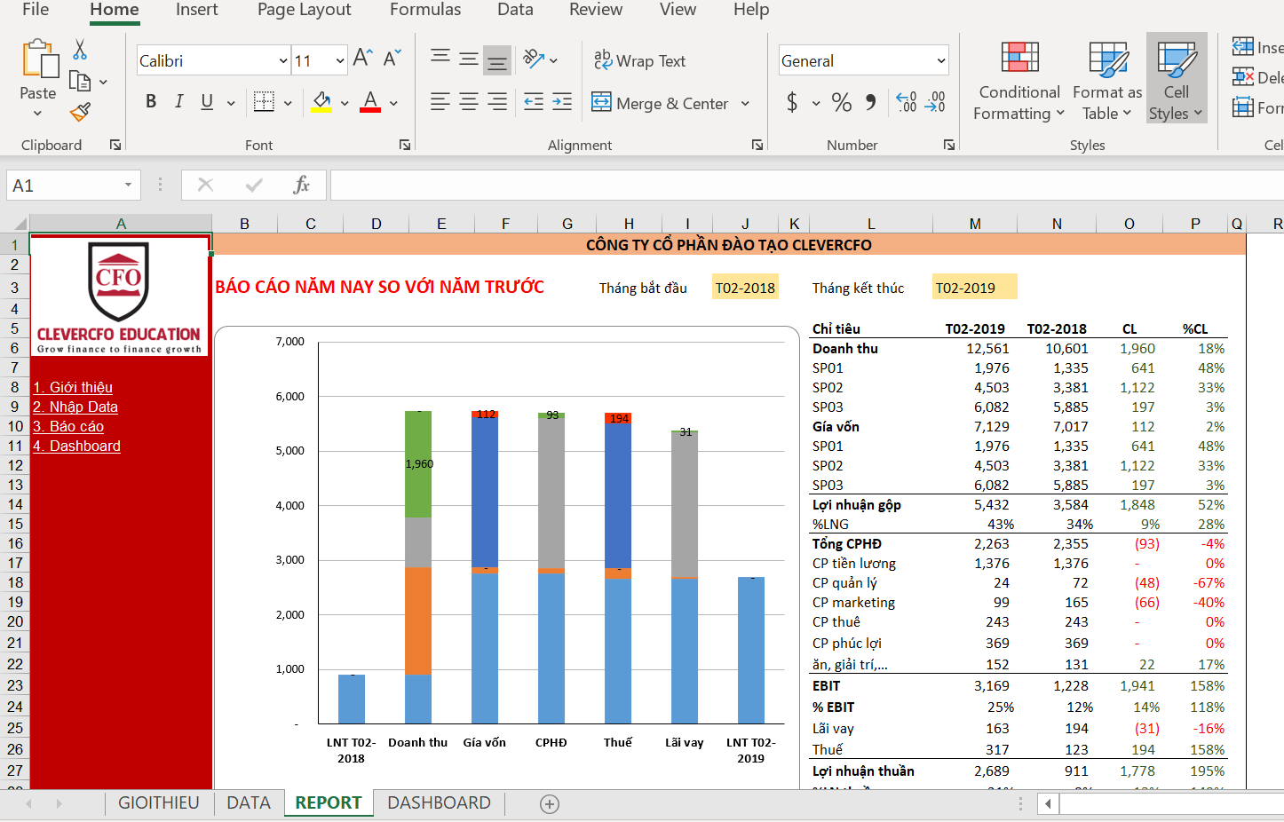This screenshot has width=1284, height=822.
Task: Open the General number format dropdown
Action: [940, 61]
